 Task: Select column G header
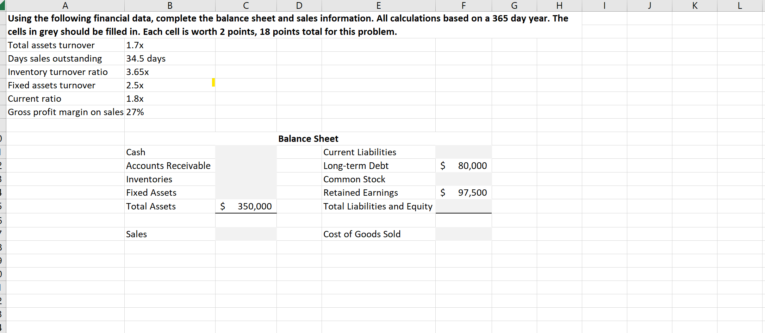(514, 6)
